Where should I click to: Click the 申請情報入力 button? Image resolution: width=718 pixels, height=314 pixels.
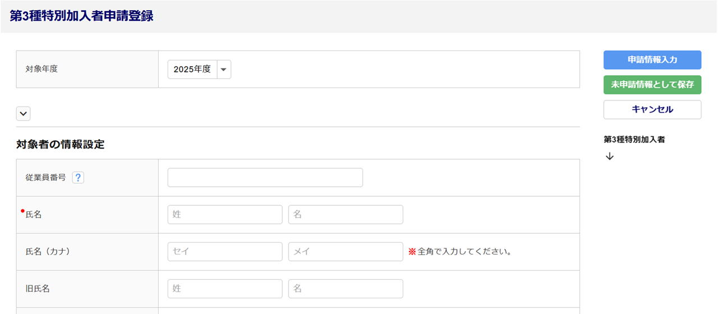point(652,60)
